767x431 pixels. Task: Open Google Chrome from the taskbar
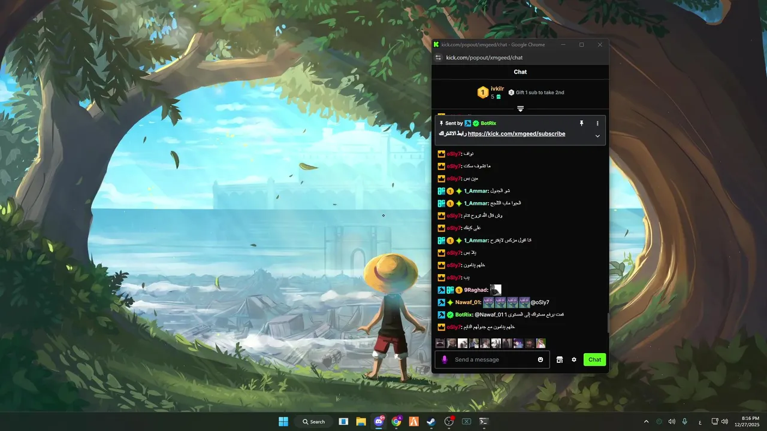396,421
